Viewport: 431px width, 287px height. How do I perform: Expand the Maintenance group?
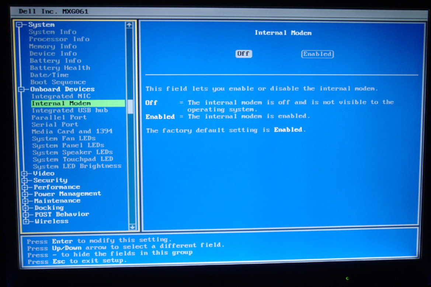click(x=25, y=201)
